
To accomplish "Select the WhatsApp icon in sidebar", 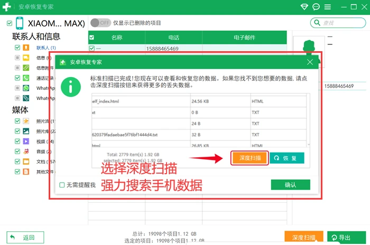I will (26, 88).
